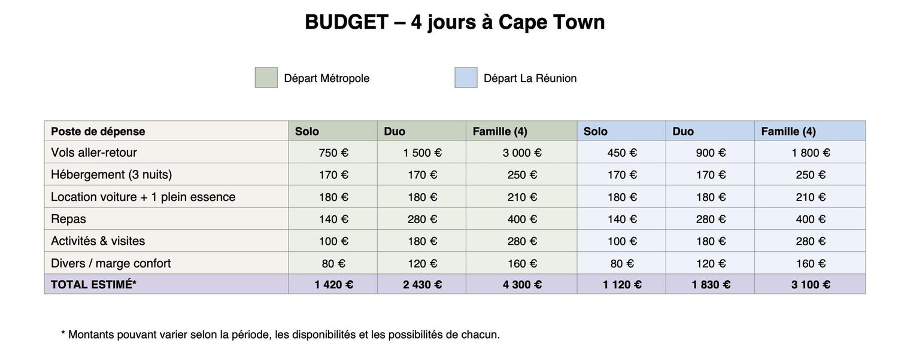The image size is (898, 362).
Task: Click the Location voiture + 1 plein essence cell
Action: click(x=166, y=197)
